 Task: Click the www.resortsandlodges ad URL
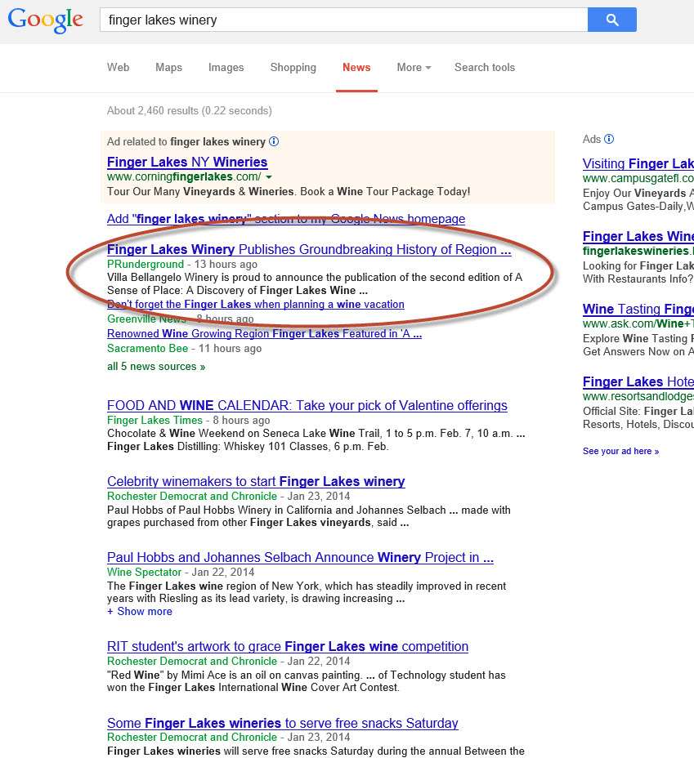point(638,397)
